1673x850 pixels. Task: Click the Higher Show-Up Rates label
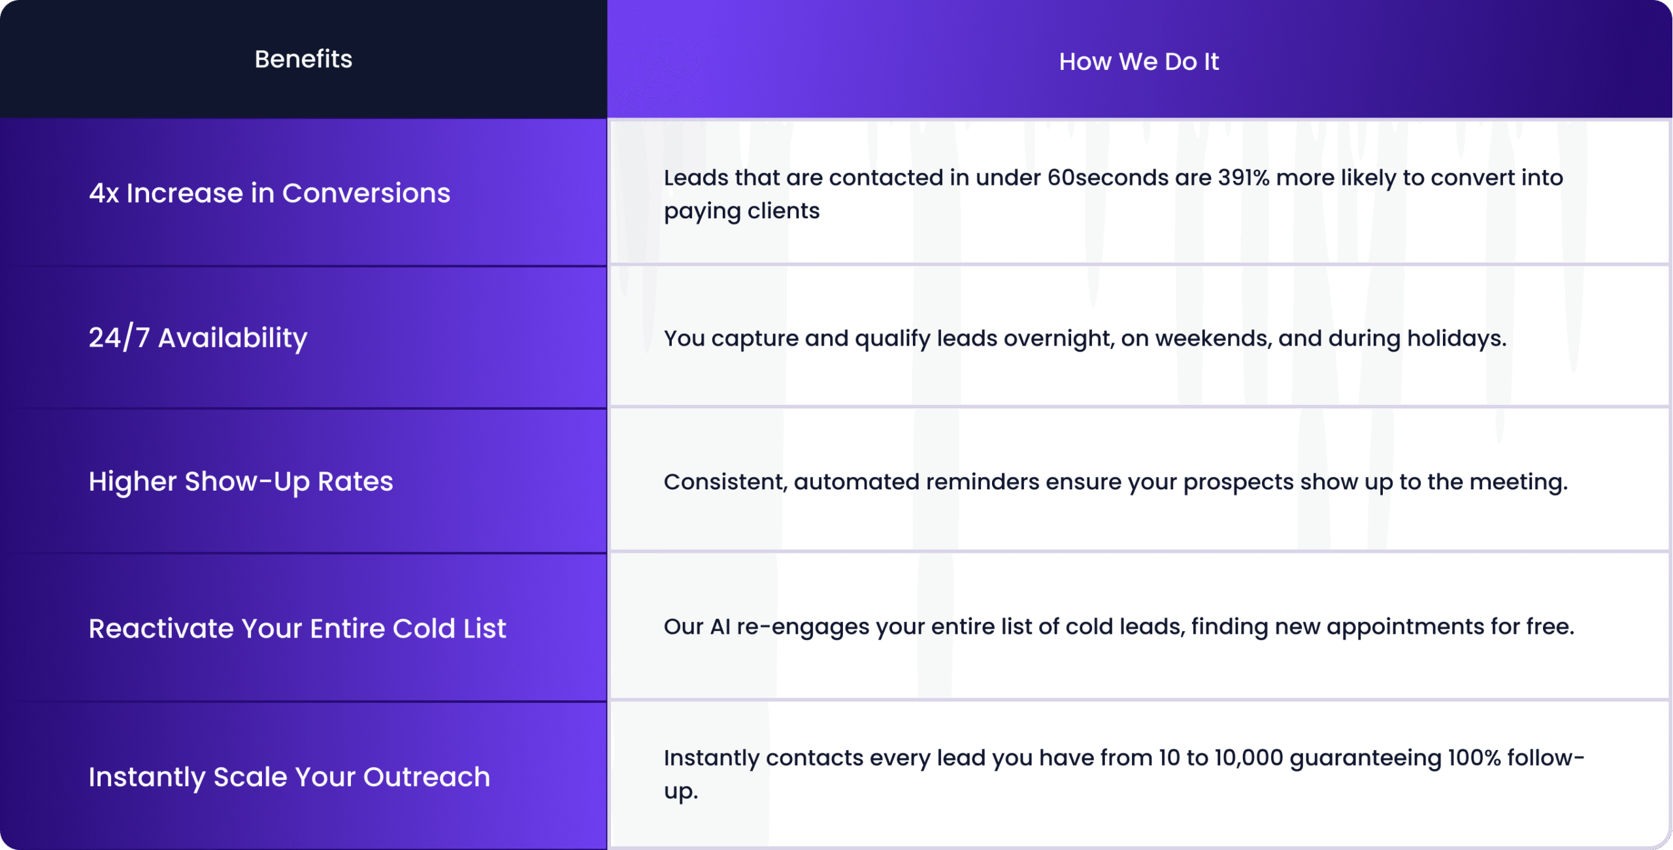pos(240,482)
